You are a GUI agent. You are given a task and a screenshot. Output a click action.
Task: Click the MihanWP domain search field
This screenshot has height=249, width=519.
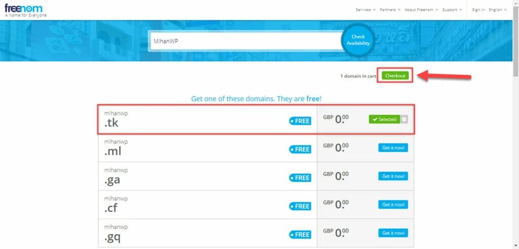click(x=246, y=41)
